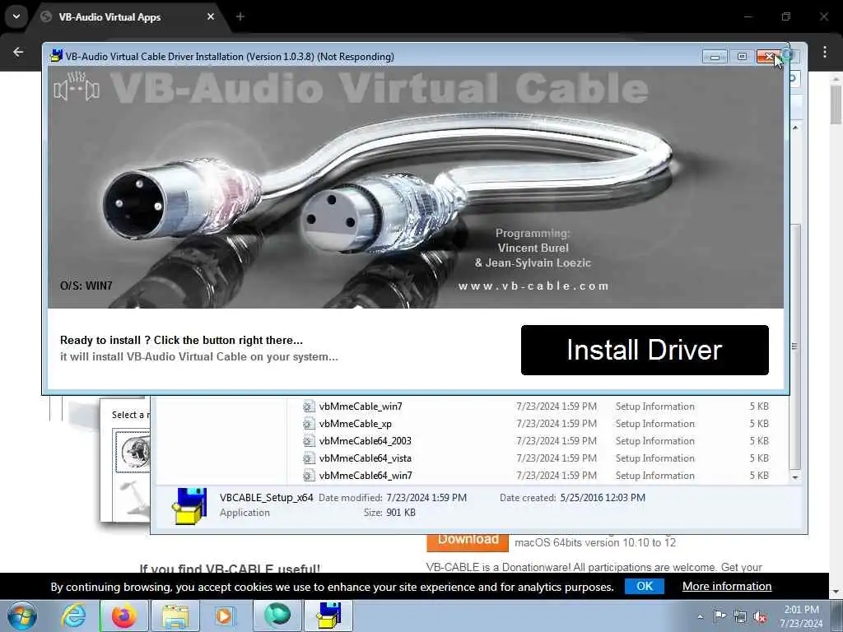This screenshot has height=632, width=843.
Task: Open a new browser tab
Action: pos(240,16)
